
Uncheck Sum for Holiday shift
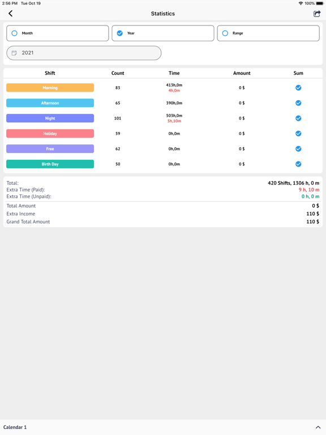tap(298, 134)
